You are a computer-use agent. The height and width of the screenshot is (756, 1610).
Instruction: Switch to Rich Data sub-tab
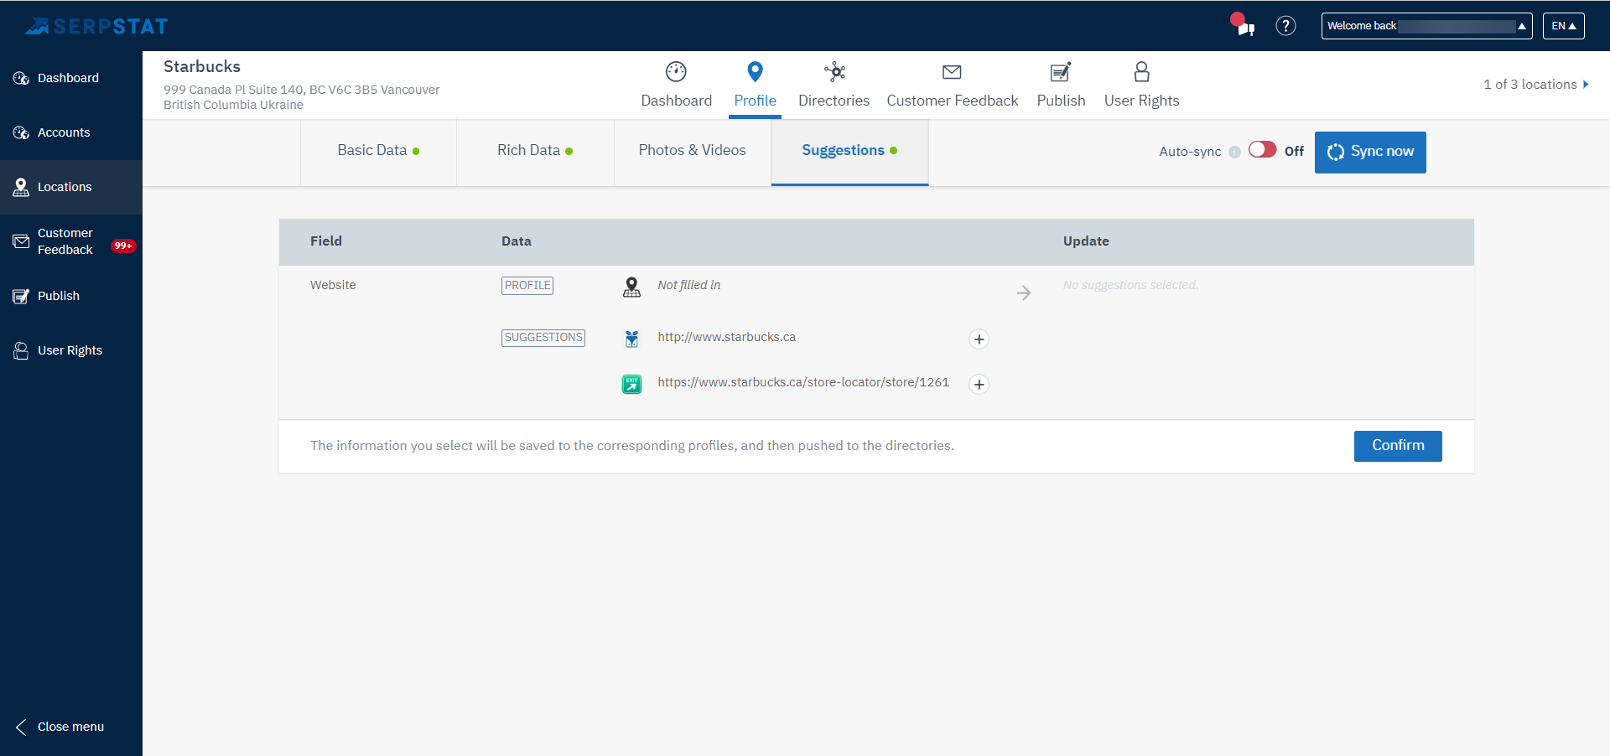535,152
